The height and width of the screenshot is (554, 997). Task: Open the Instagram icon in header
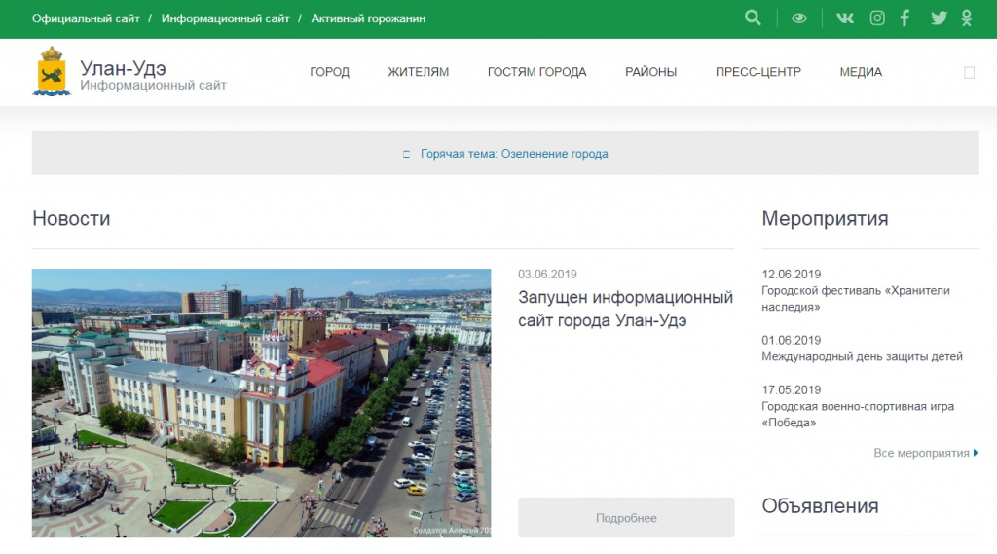[877, 18]
